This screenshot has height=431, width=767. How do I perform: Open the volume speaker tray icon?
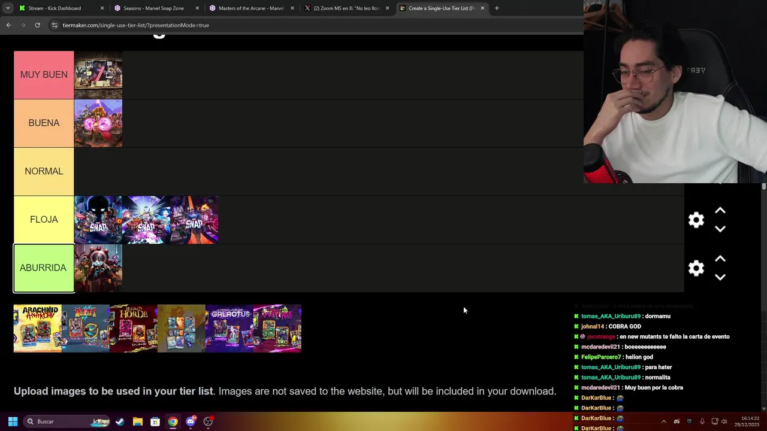pyautogui.click(x=724, y=421)
